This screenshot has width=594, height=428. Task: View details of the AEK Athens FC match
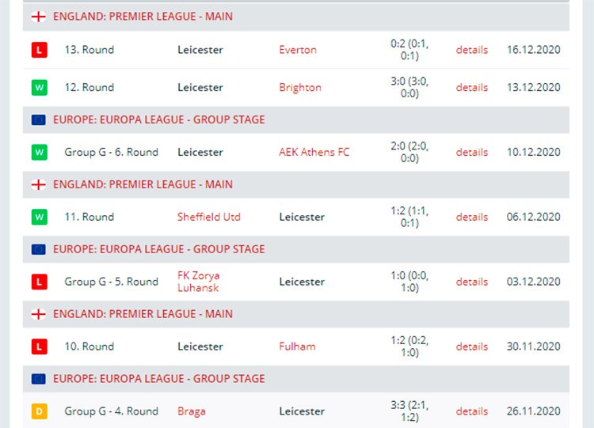coord(472,152)
